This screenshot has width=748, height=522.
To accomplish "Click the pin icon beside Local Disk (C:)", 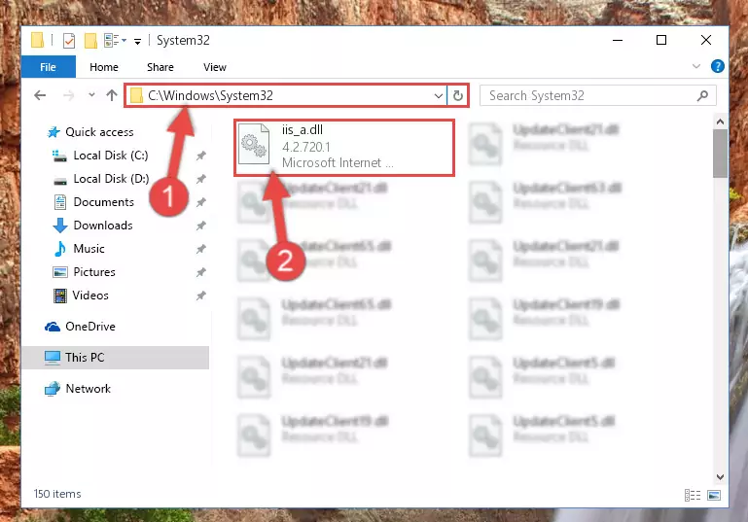I will coord(200,156).
